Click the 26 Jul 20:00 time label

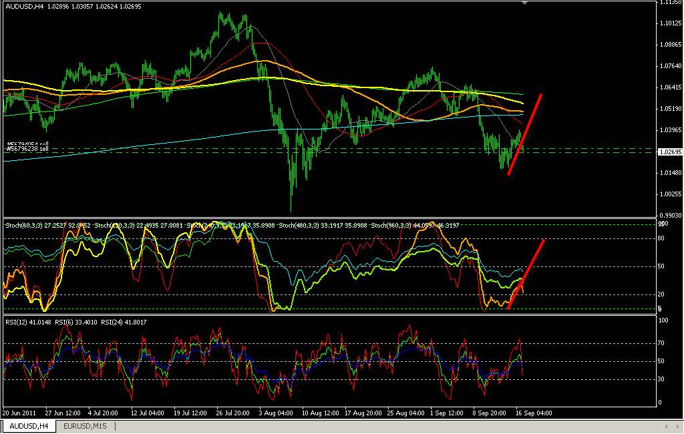(x=233, y=413)
